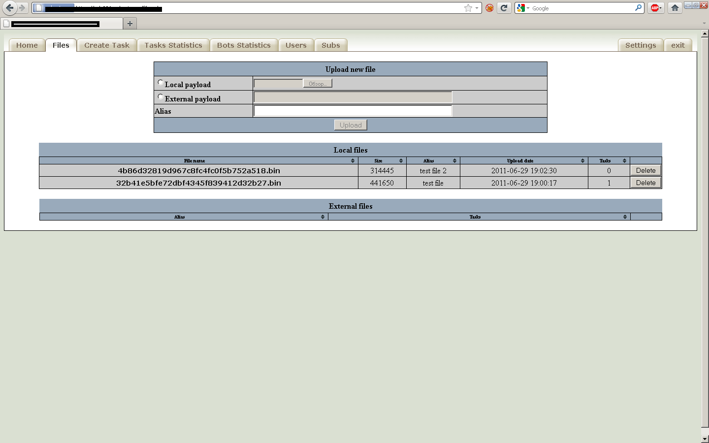The height and width of the screenshot is (443, 709).
Task: Click the Adblock Plus ABP icon
Action: 655,8
